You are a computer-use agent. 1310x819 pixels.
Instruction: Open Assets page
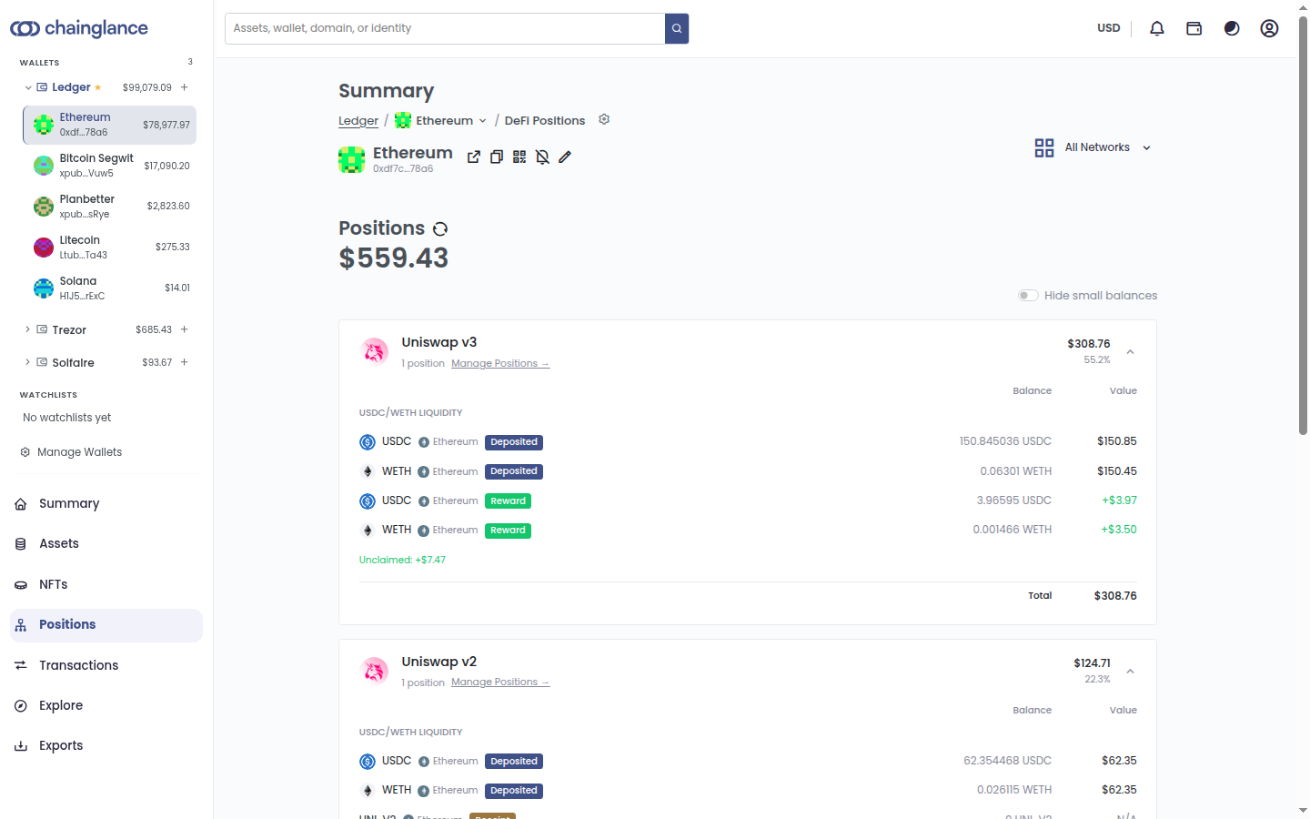tap(106, 544)
